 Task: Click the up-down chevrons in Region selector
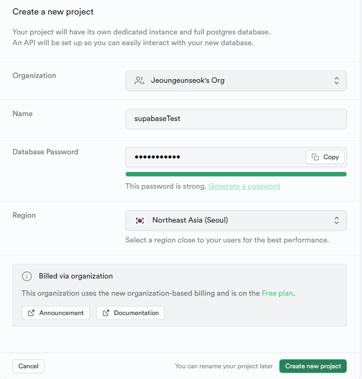(336, 220)
